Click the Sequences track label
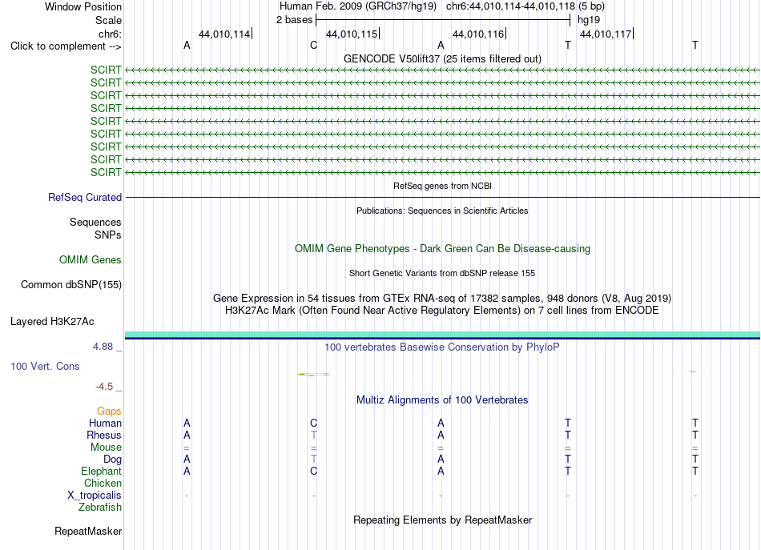This screenshot has height=550, width=761. point(95,222)
